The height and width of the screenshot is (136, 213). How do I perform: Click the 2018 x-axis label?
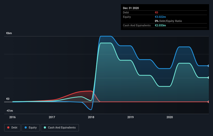click(x=91, y=117)
